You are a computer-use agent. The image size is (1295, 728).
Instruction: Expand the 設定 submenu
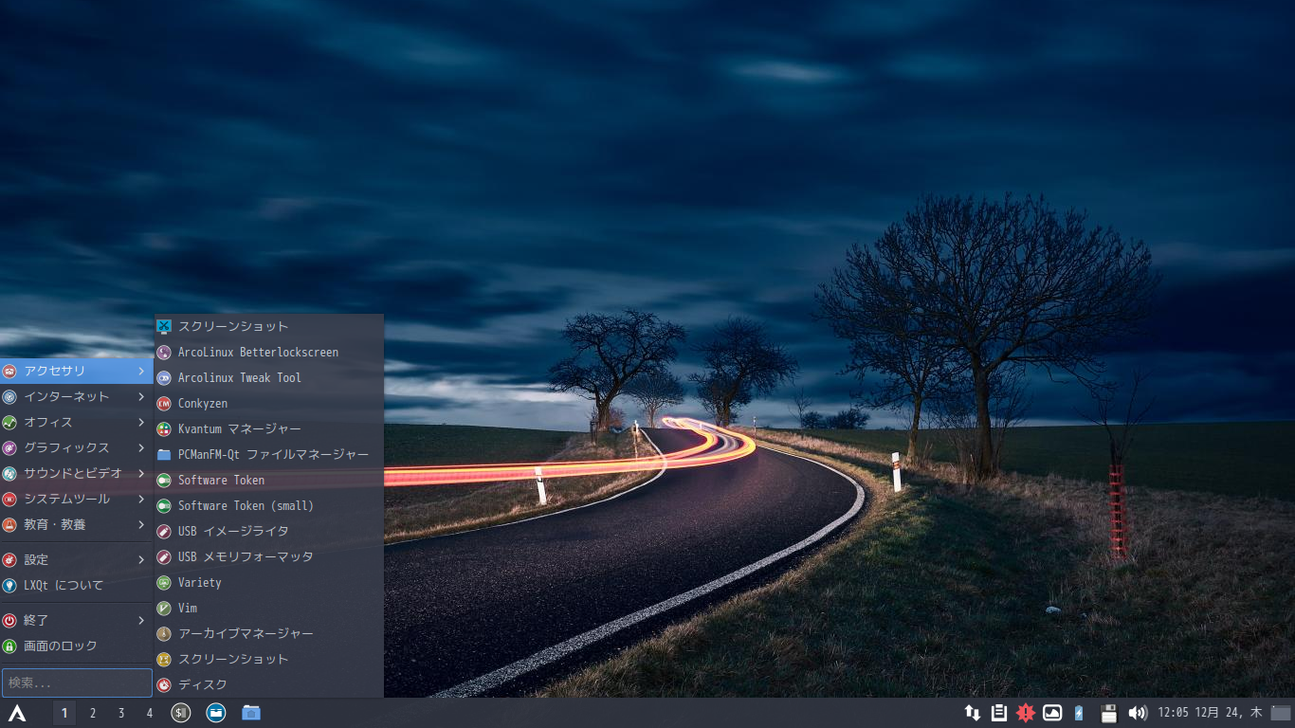[x=76, y=559]
